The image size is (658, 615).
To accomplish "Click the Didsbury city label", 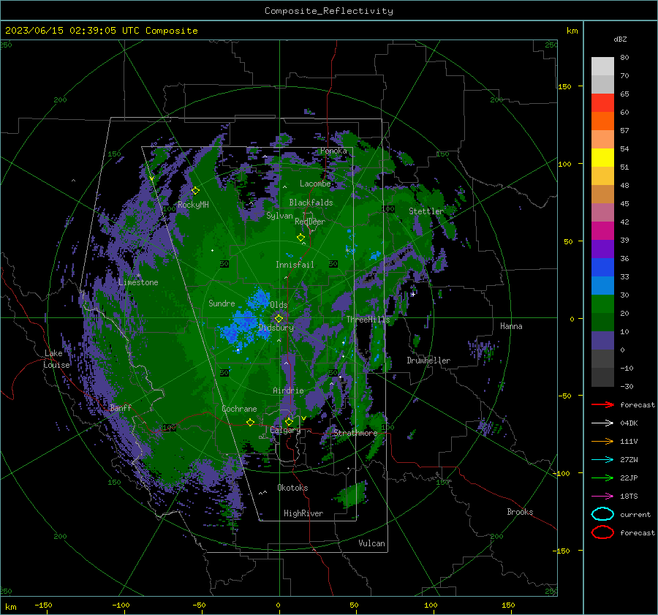I will point(276,328).
